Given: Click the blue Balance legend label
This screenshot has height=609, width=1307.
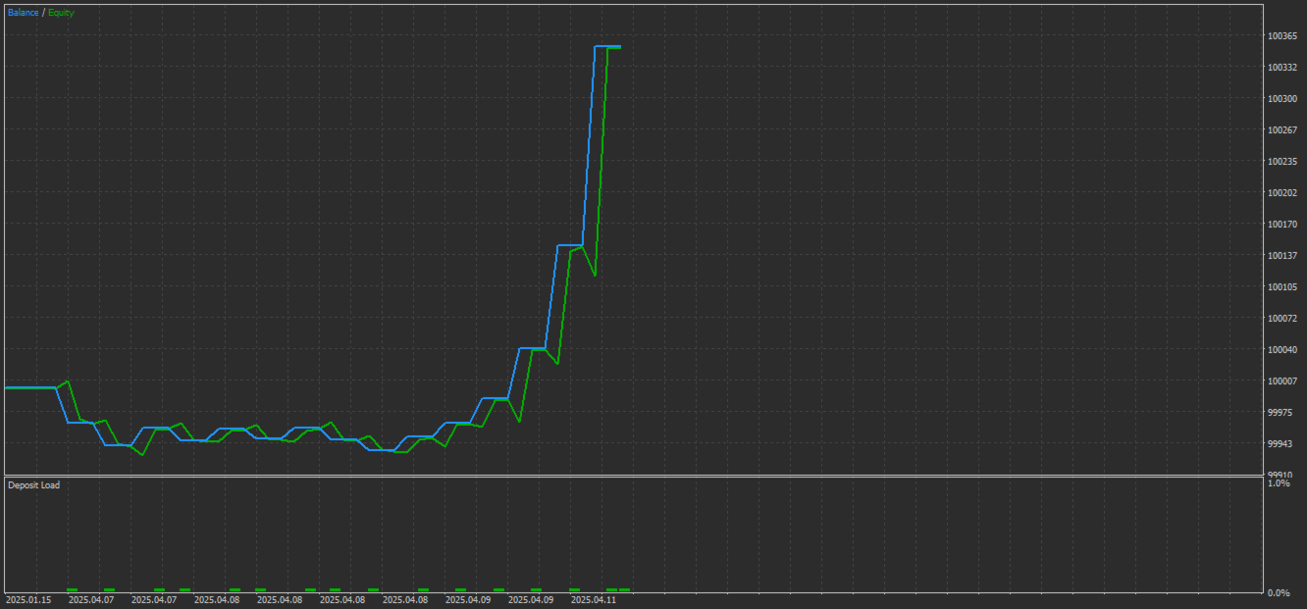Looking at the screenshot, I should click(x=24, y=13).
